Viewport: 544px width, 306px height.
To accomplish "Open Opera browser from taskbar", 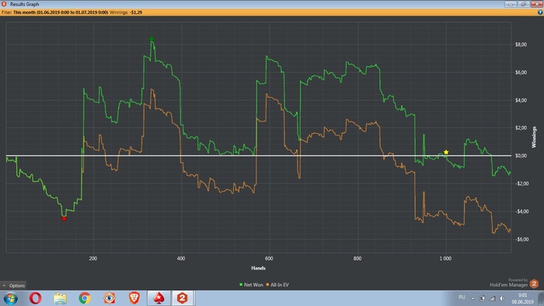I will point(36,298).
